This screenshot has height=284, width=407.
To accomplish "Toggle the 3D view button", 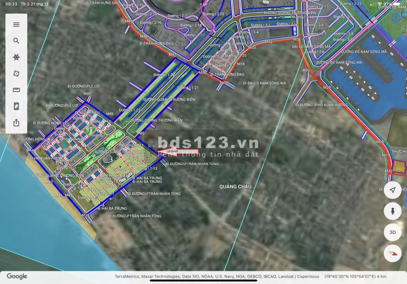I will [x=393, y=232].
